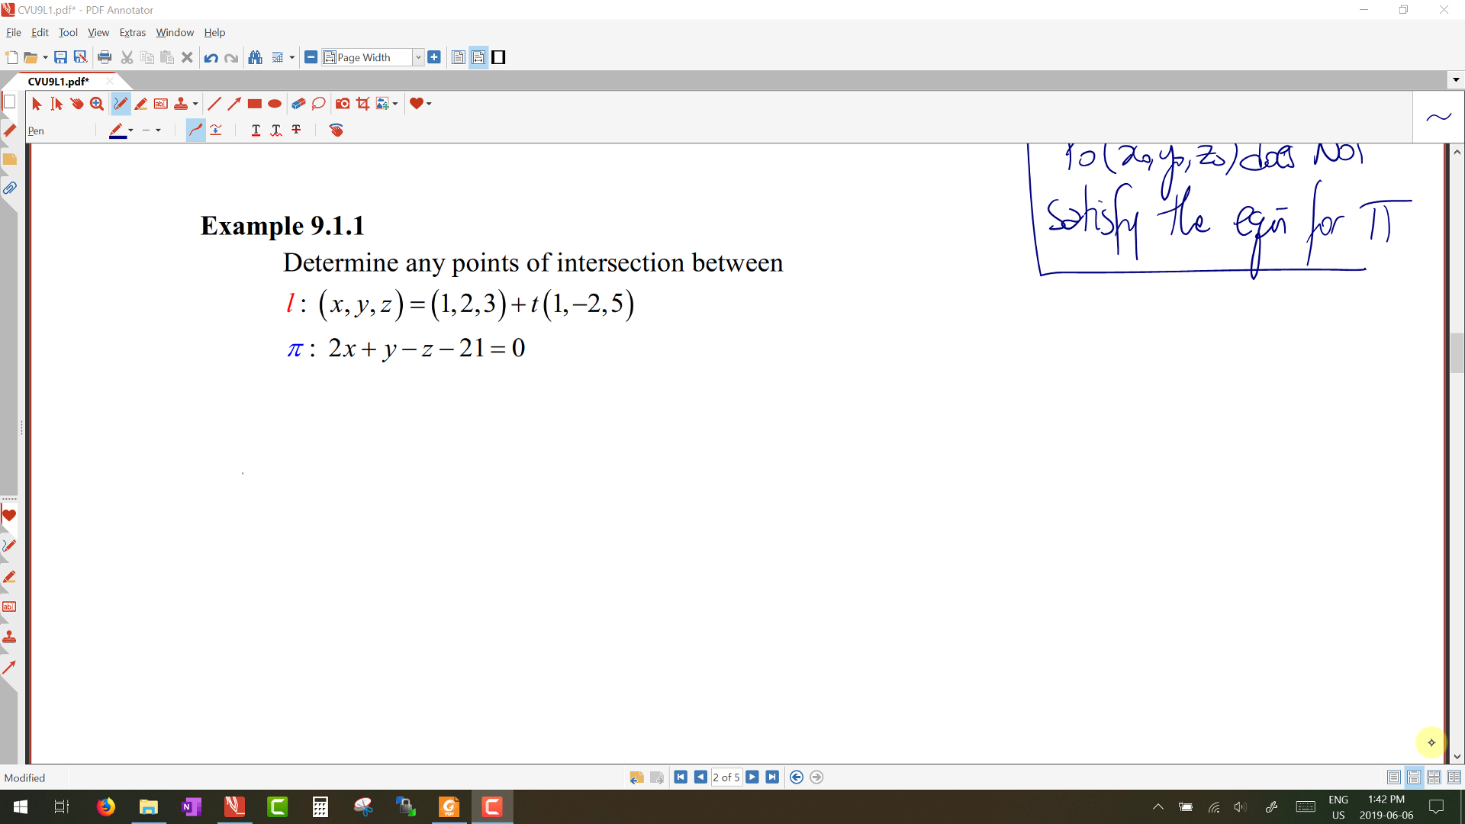Select the Text box tool

[x=161, y=104]
